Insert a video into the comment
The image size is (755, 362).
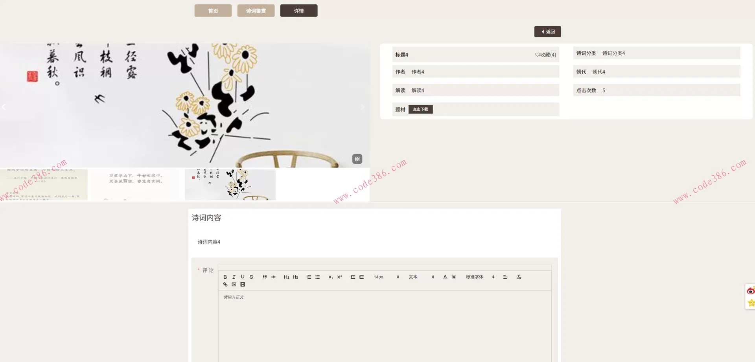click(243, 285)
